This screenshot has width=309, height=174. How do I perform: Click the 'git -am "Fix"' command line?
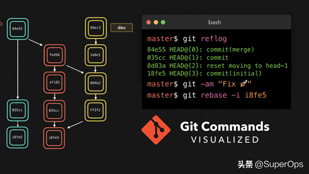(x=199, y=84)
